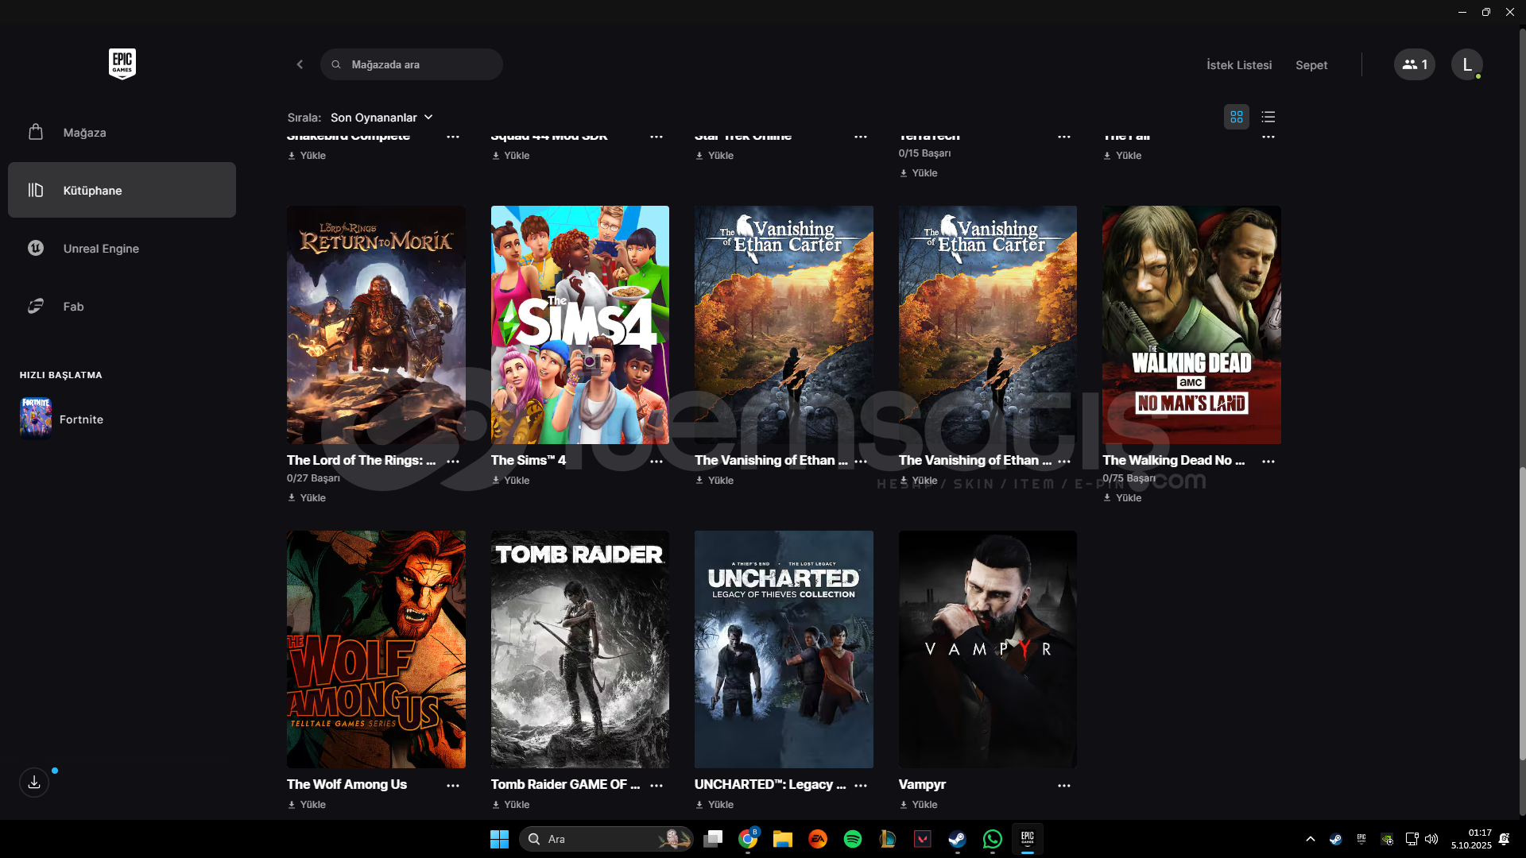Expand the Son Oynananlar sort dropdown

tap(381, 117)
